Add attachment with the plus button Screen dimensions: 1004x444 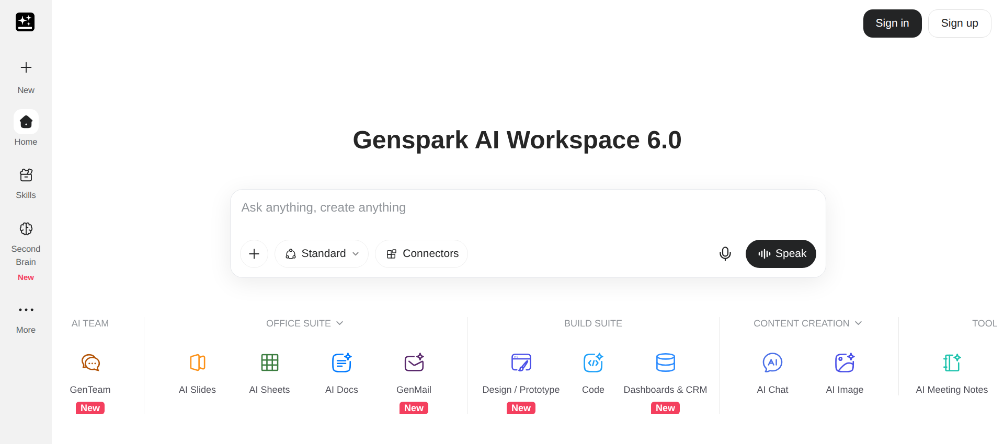tap(254, 254)
